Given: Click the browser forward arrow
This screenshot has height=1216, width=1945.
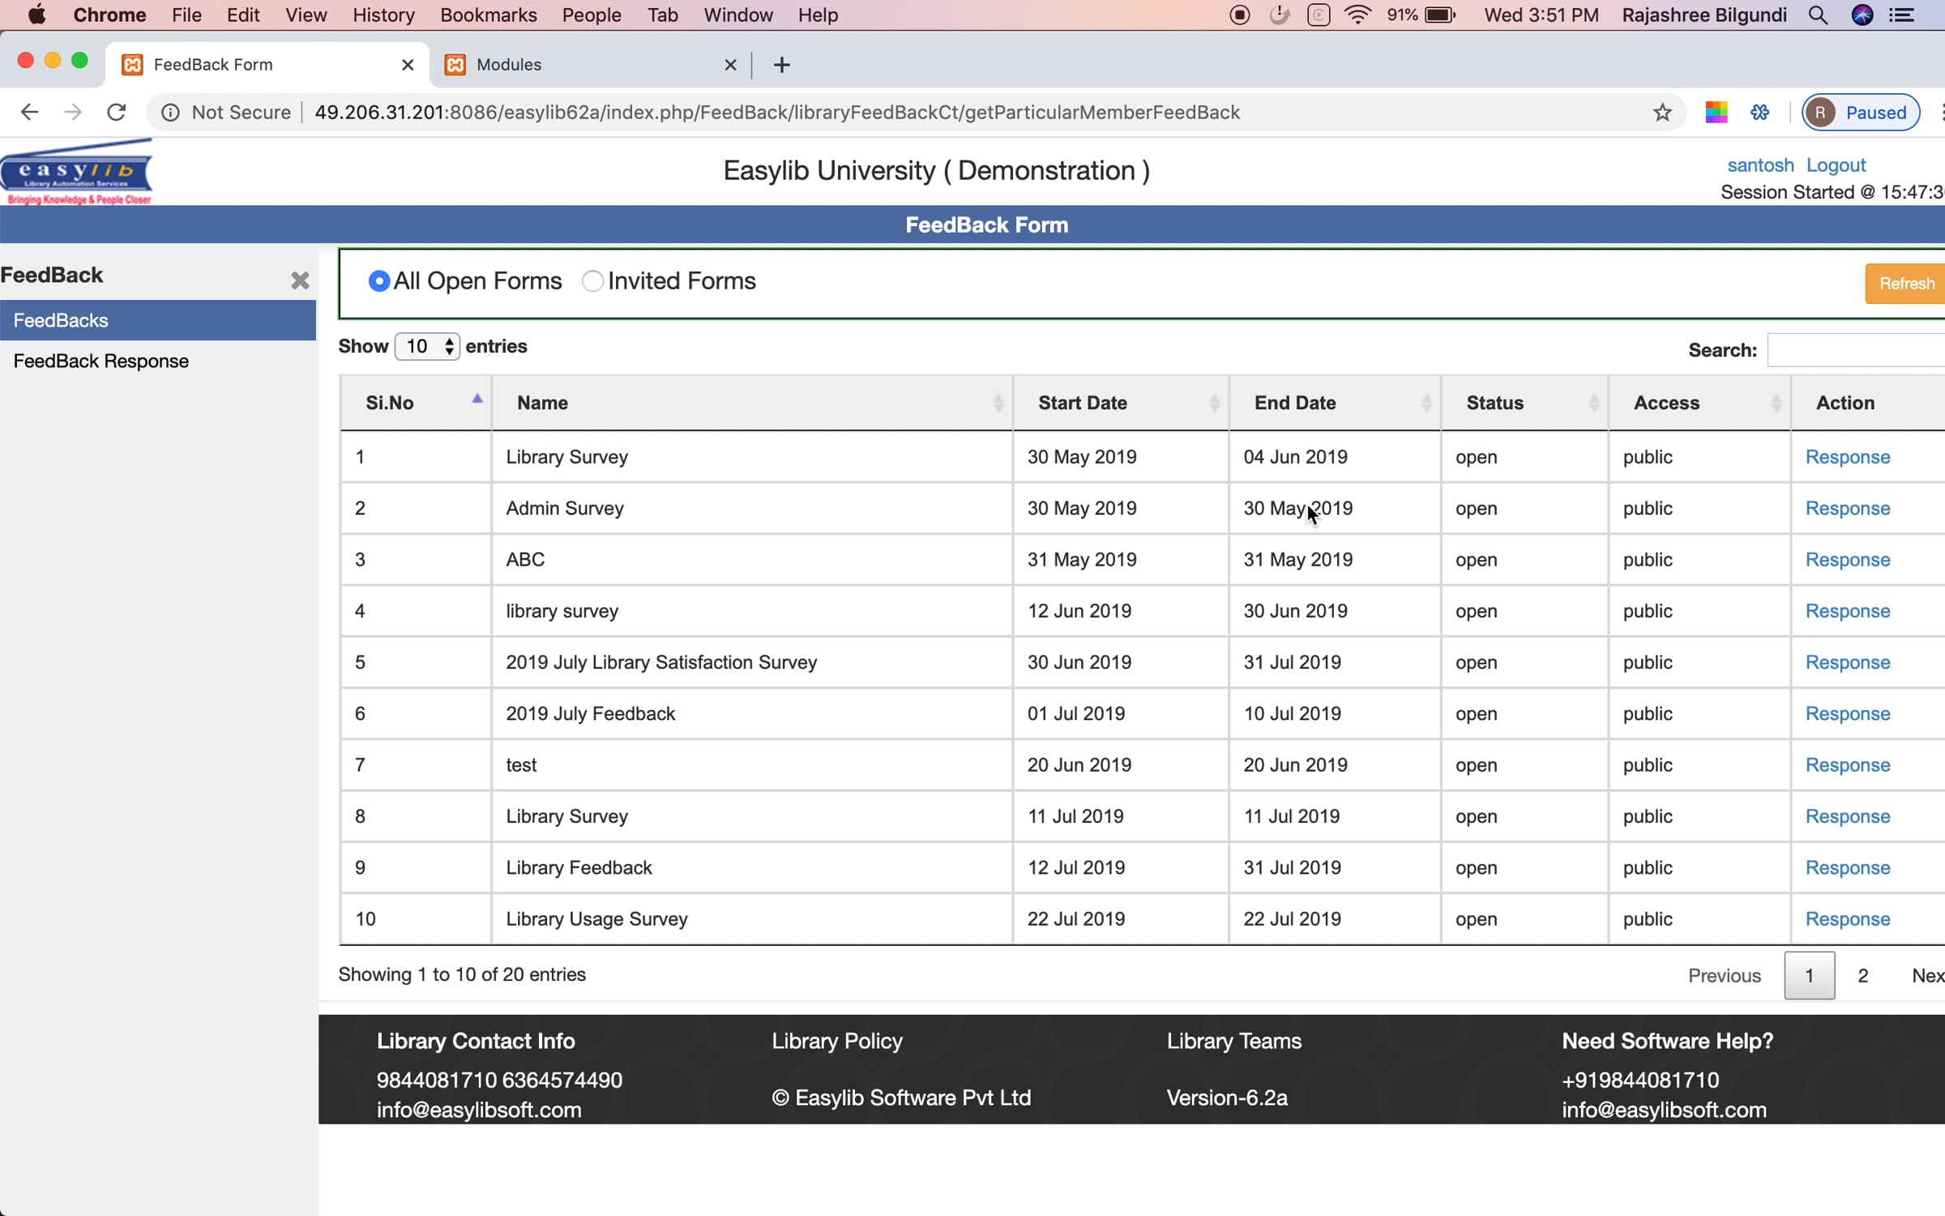Looking at the screenshot, I should point(73,112).
